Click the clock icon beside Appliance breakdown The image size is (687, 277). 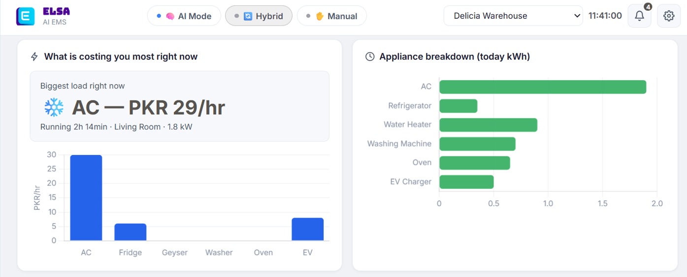pos(370,57)
